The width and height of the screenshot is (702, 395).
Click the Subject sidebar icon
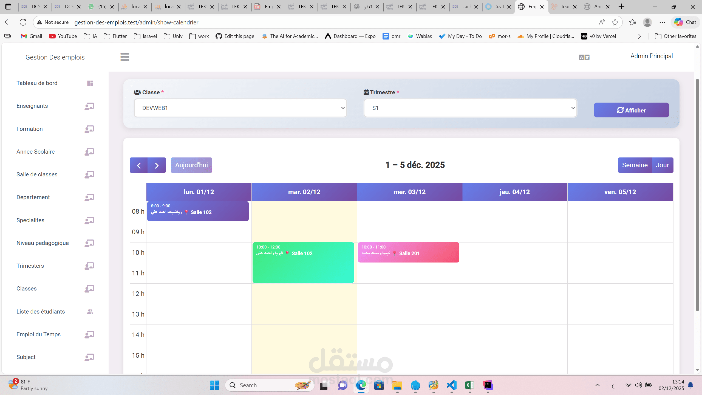(89, 357)
